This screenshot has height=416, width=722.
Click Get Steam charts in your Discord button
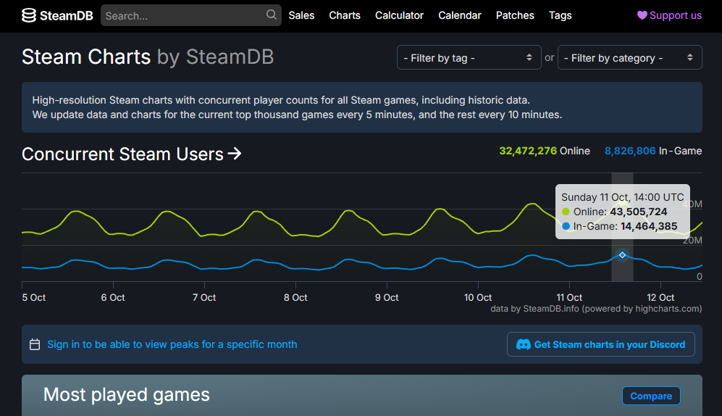click(600, 344)
